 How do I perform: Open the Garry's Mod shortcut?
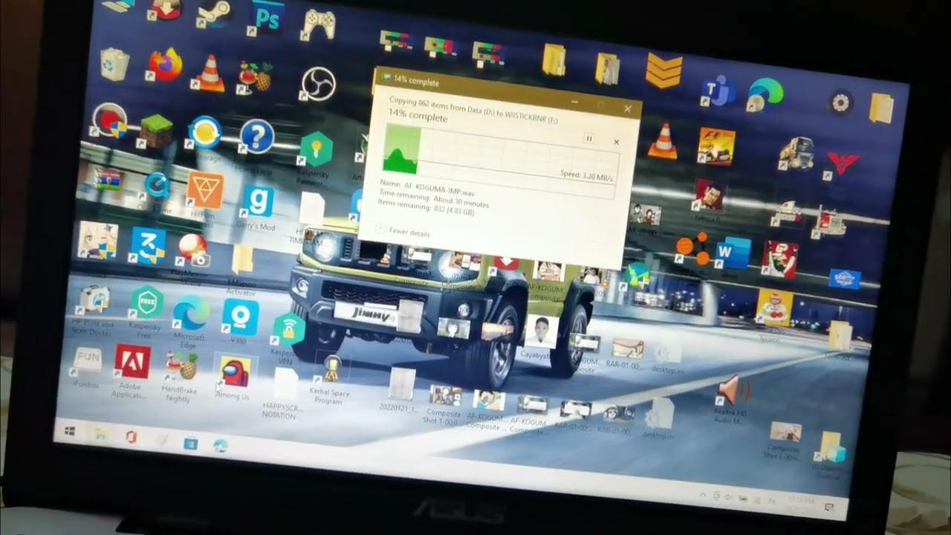(258, 201)
